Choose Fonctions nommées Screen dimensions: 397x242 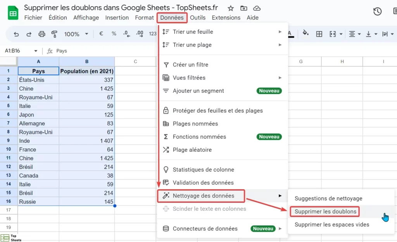(x=222, y=137)
